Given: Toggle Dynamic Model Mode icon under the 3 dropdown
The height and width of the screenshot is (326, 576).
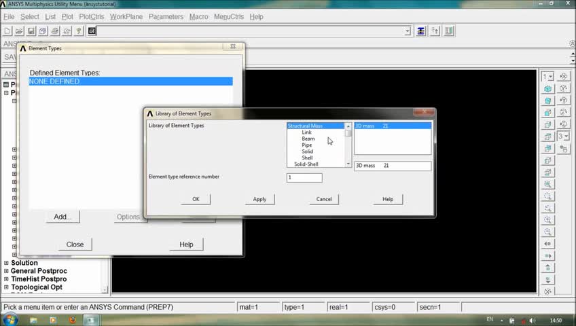Looking at the screenshot, I should click(x=564, y=148).
